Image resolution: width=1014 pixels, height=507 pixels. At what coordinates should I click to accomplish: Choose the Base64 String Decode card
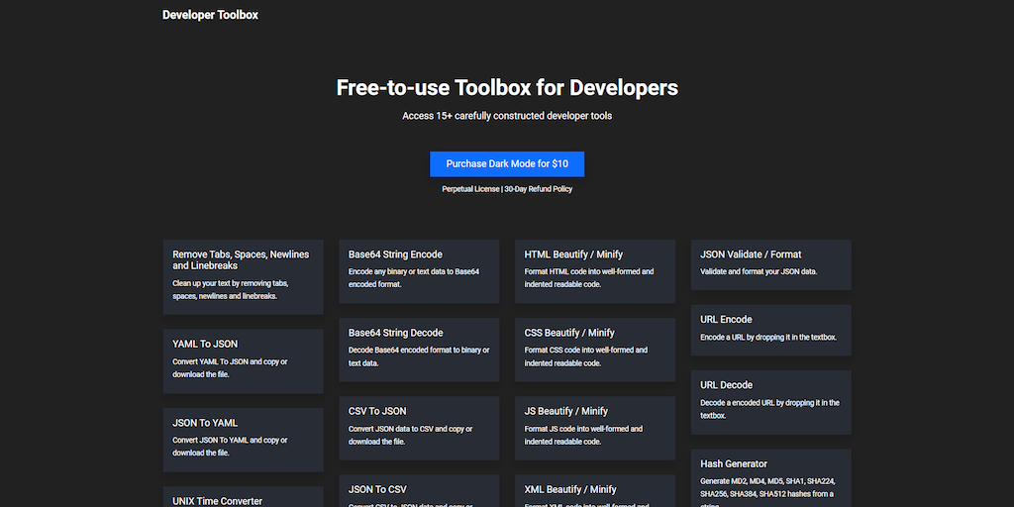(419, 348)
